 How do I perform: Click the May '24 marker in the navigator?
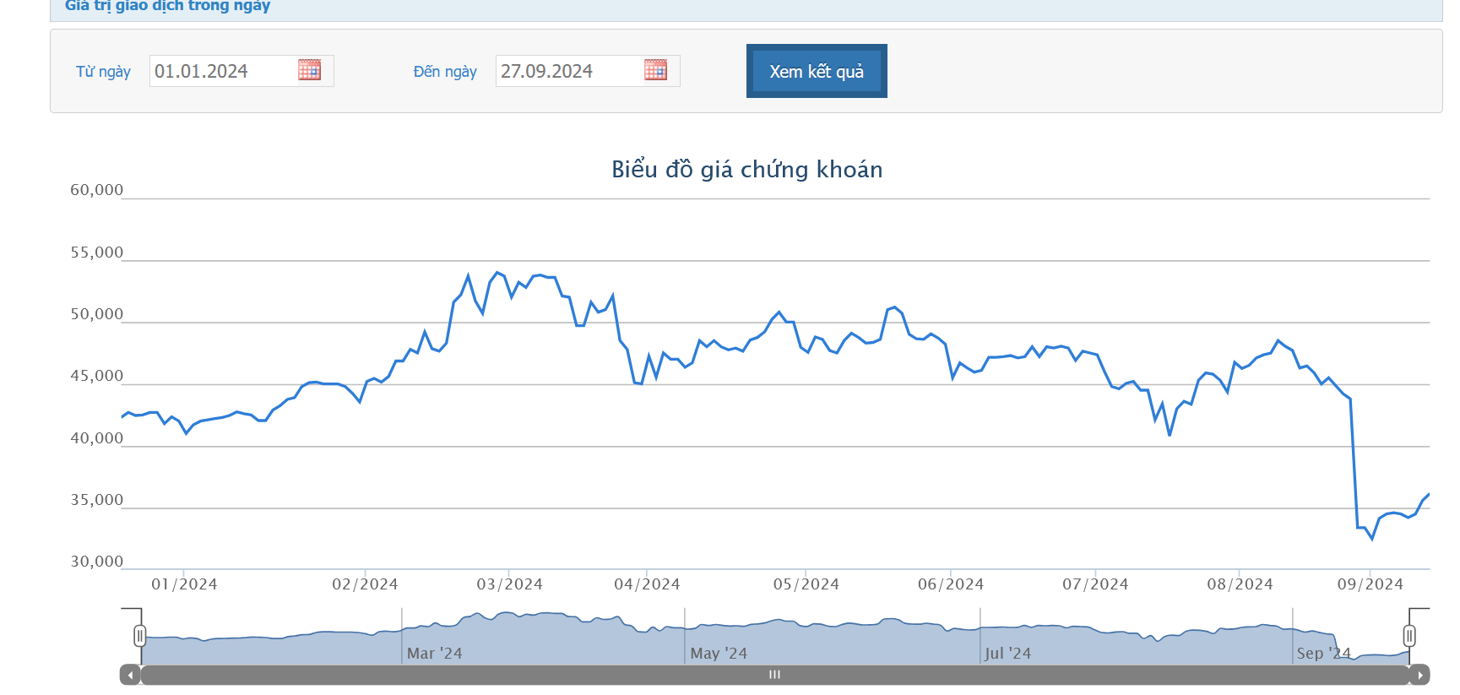[719, 654]
